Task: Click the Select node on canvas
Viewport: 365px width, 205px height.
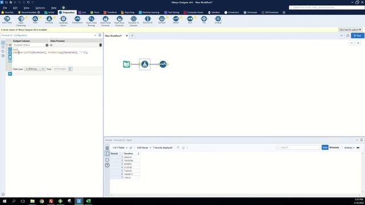Action: pos(163,64)
